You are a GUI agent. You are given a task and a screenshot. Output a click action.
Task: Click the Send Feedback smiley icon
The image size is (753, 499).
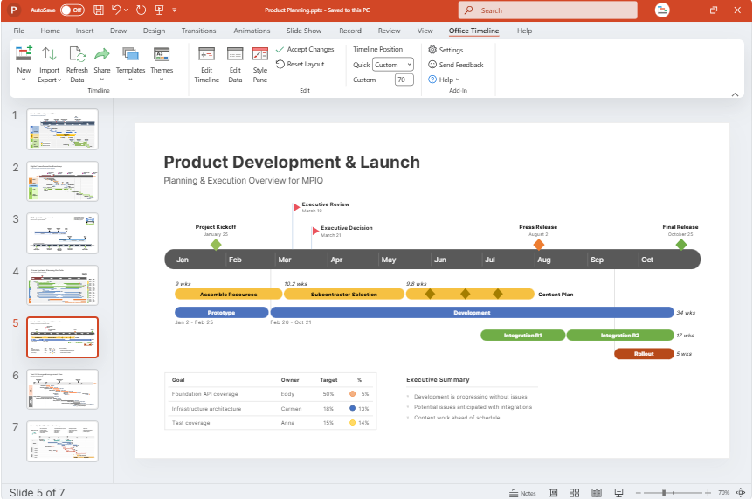[x=432, y=65]
